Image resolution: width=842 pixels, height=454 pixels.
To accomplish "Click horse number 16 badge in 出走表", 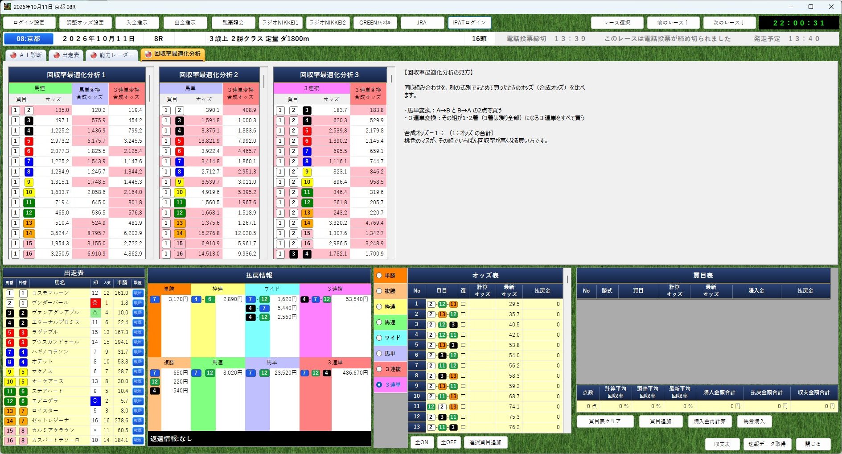I will pos(10,440).
